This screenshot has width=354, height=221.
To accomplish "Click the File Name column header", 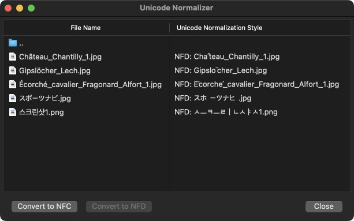I will tap(85, 28).
